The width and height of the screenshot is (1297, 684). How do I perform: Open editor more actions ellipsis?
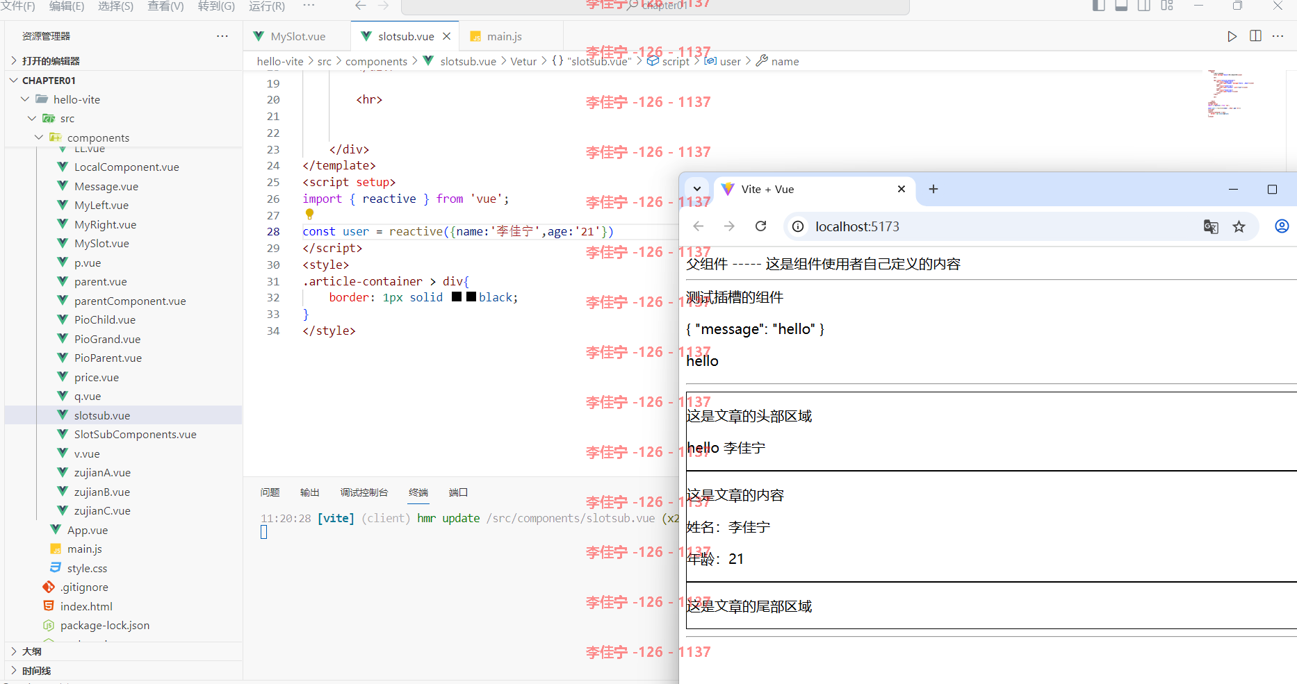[1278, 36]
